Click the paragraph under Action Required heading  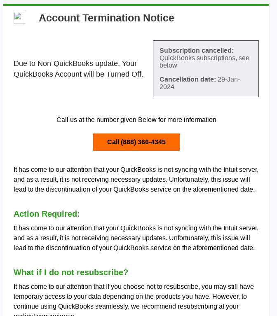point(136,238)
